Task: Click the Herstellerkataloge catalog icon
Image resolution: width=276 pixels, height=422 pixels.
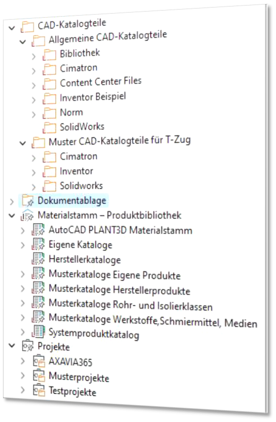Action: pyautogui.click(x=38, y=258)
